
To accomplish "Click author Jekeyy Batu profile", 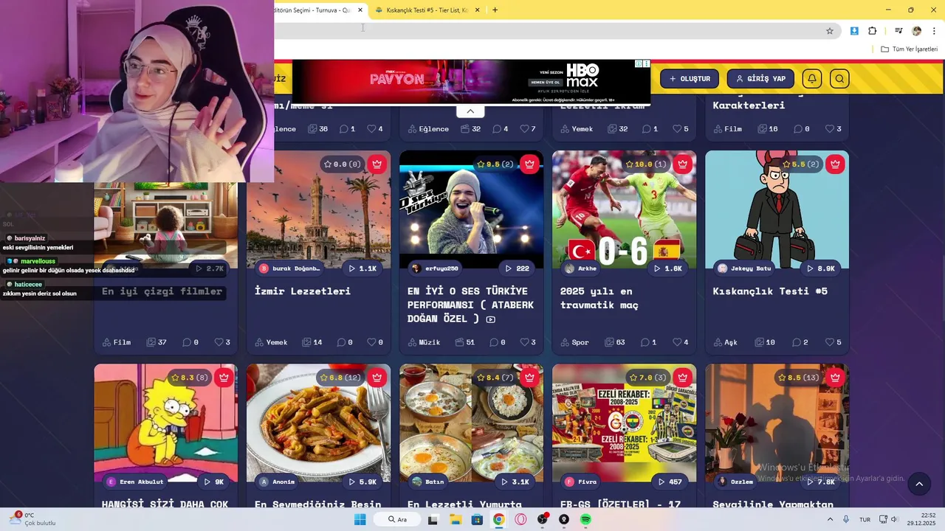I will [x=744, y=268].
